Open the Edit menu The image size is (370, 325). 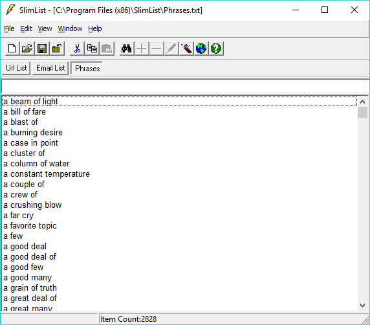tap(26, 28)
